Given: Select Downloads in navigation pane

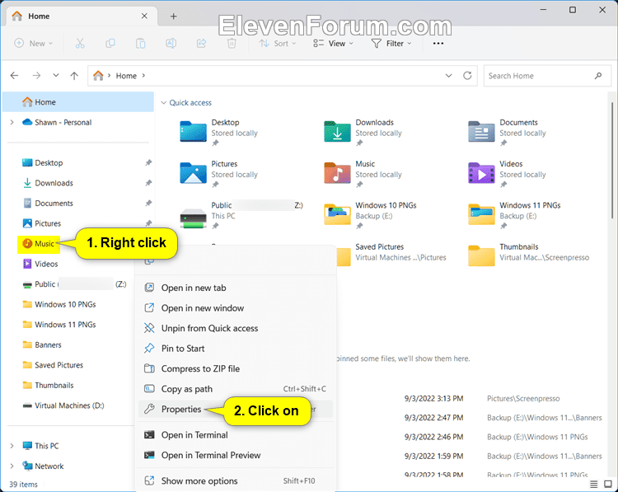Looking at the screenshot, I should (78, 182).
